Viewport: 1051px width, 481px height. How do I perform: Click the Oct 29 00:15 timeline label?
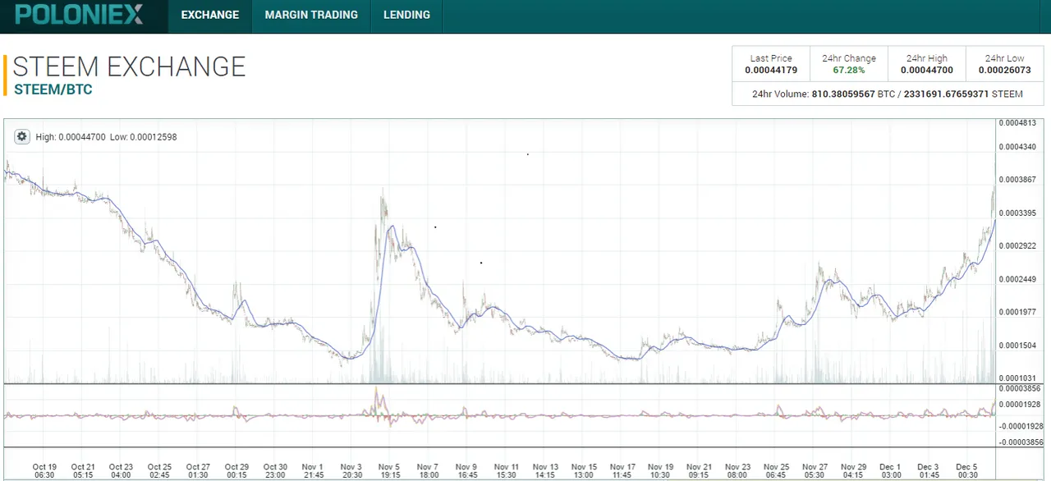[x=236, y=470]
